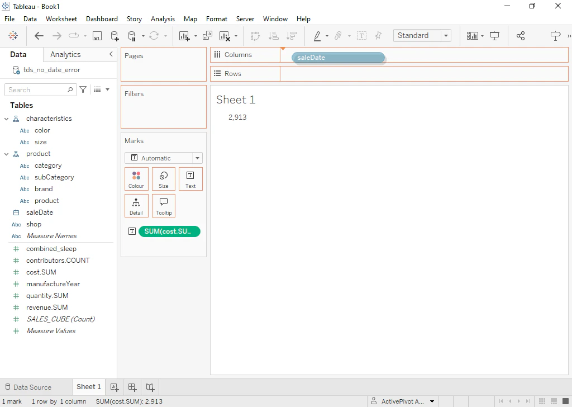572x407 pixels.
Task: Click the New worksheet tab icon
Action: pyautogui.click(x=115, y=387)
